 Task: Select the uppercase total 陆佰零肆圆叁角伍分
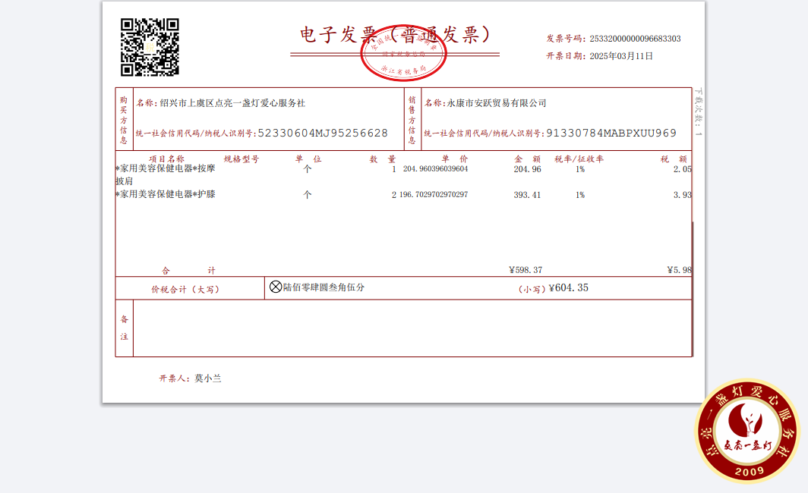324,287
